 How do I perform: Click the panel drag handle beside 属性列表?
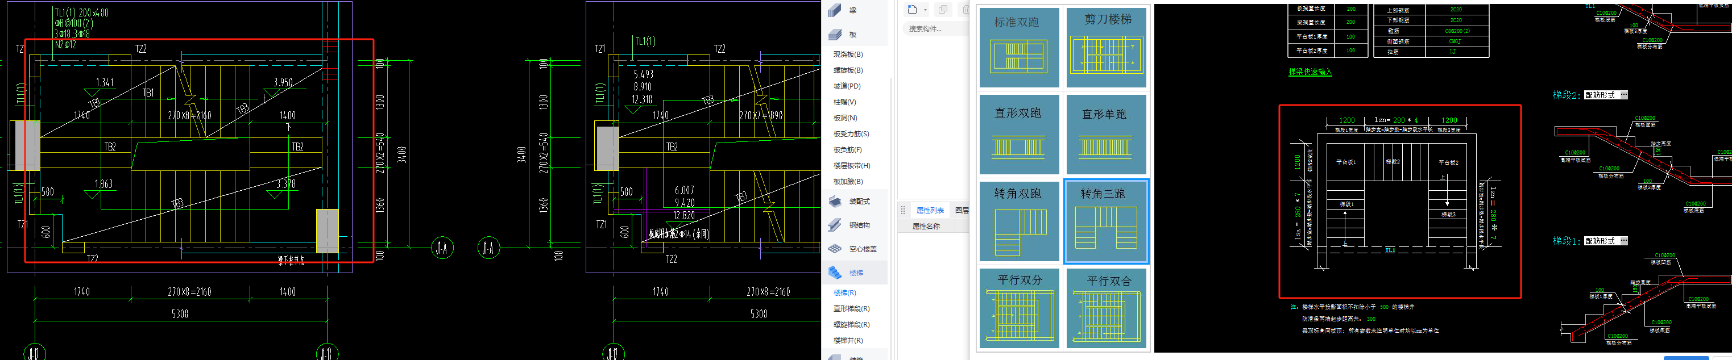[x=903, y=210]
